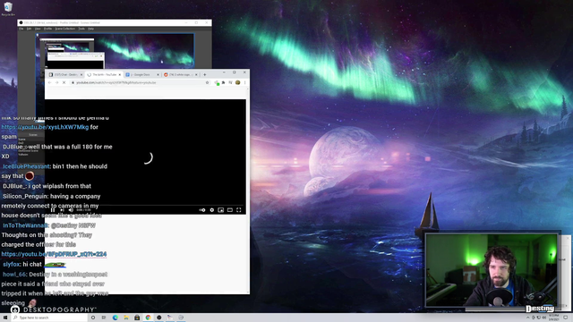
Task: Open OBS Help menu
Action: pos(91,29)
